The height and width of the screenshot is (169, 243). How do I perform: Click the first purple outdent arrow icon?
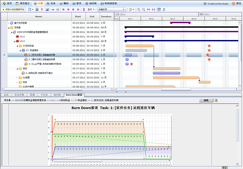point(64,10)
